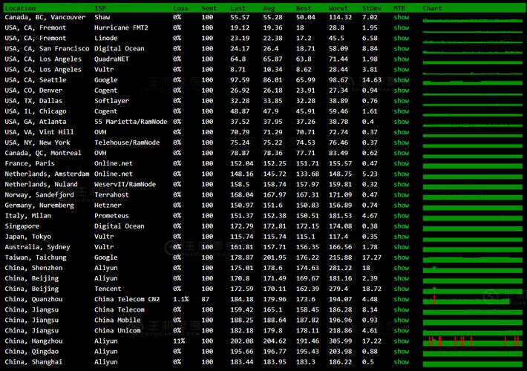The width and height of the screenshot is (527, 371).
Task: Select the 'Canada, BC, Vancouver' location cell
Action: [45, 17]
